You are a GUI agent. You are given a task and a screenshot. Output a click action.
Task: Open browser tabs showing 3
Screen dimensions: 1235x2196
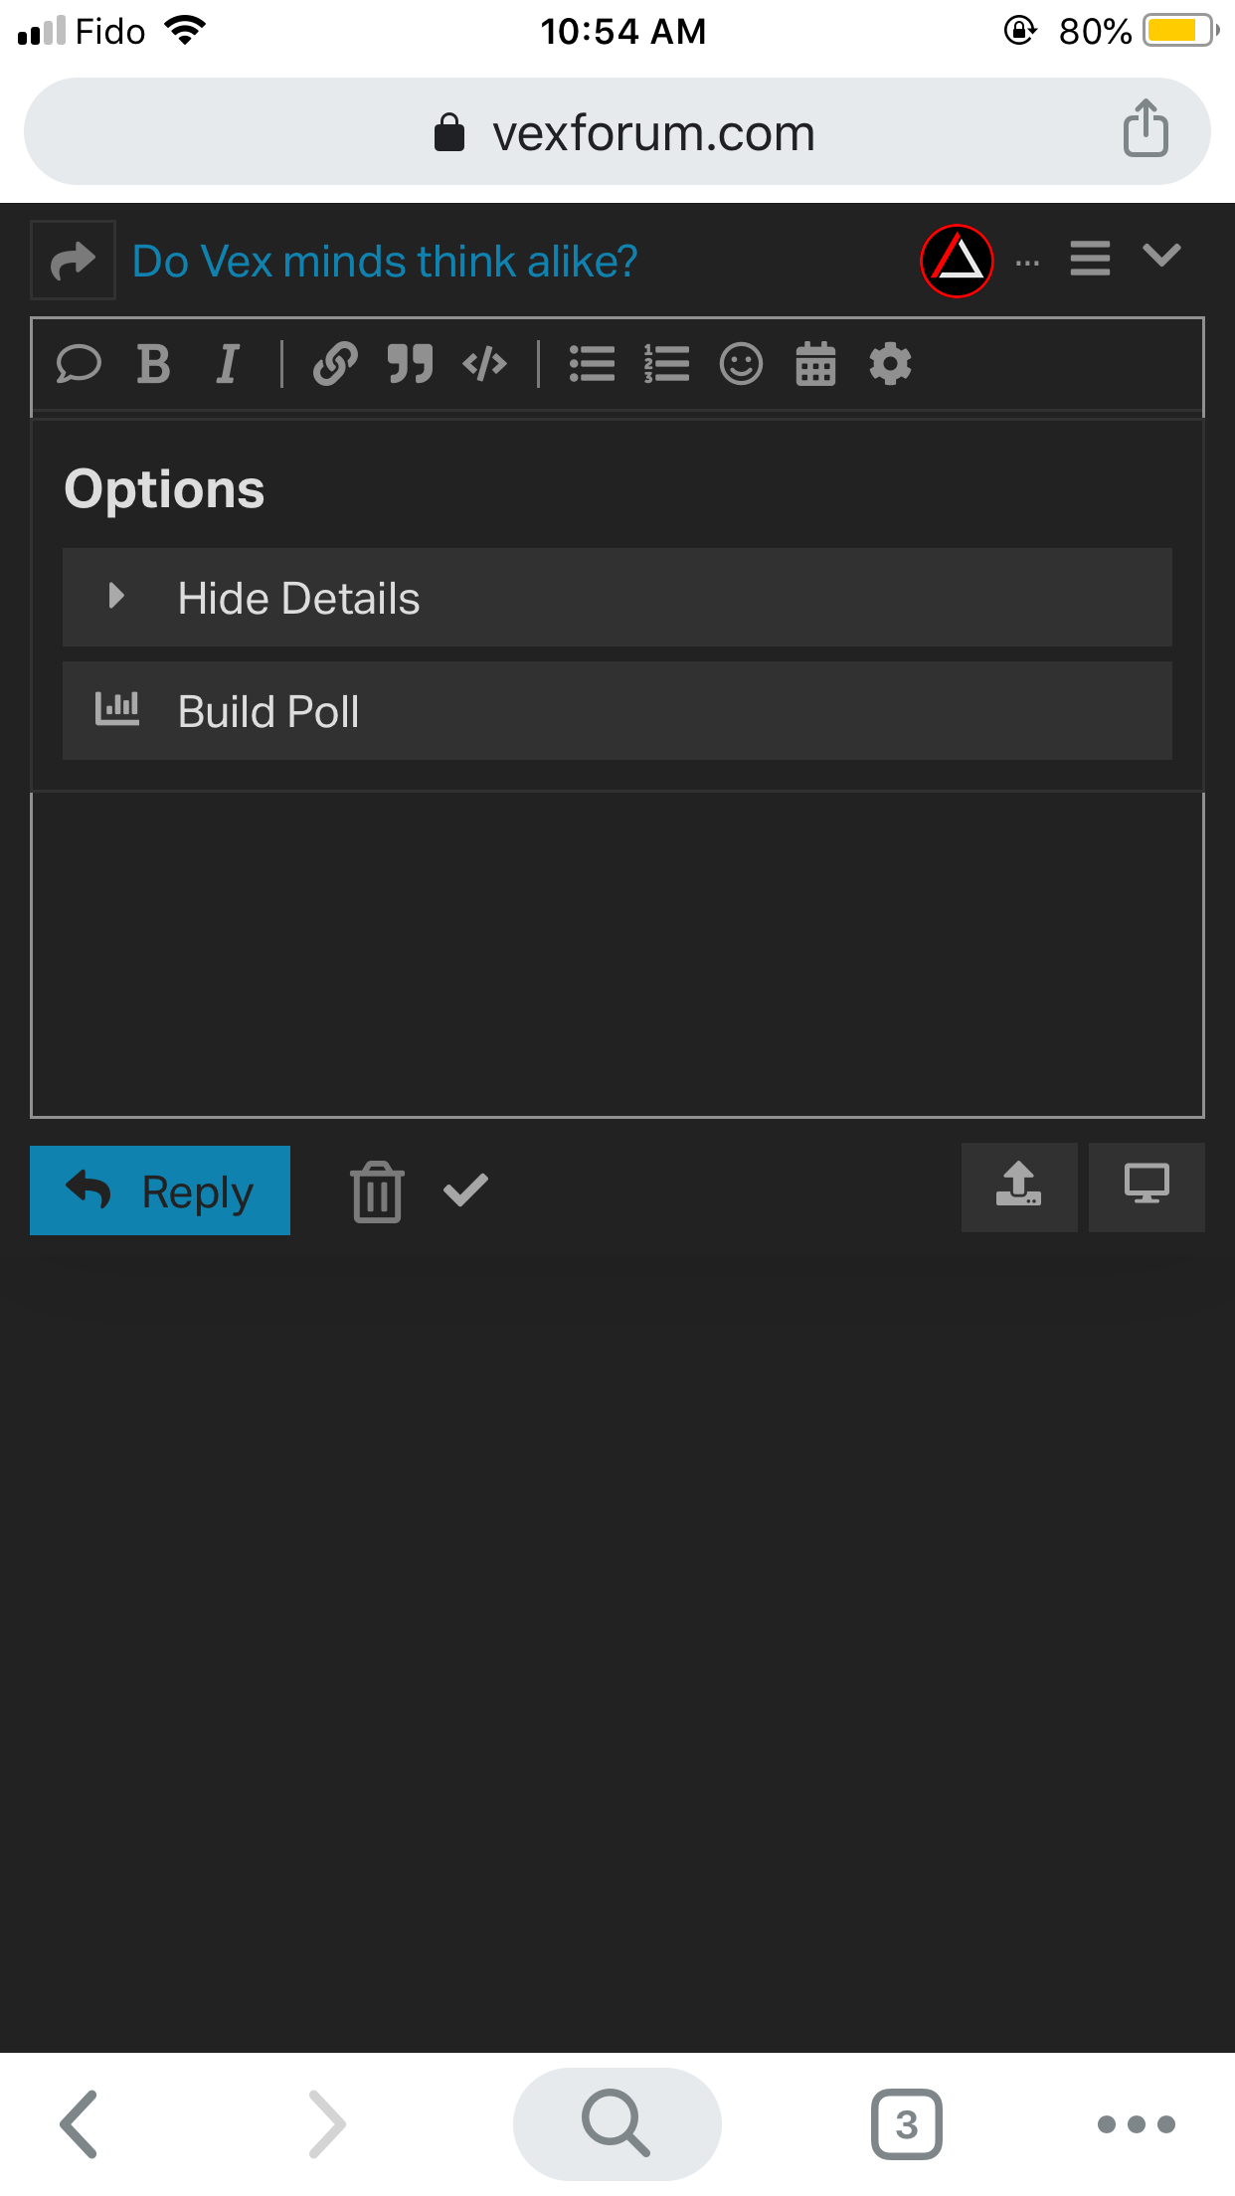tap(906, 2124)
